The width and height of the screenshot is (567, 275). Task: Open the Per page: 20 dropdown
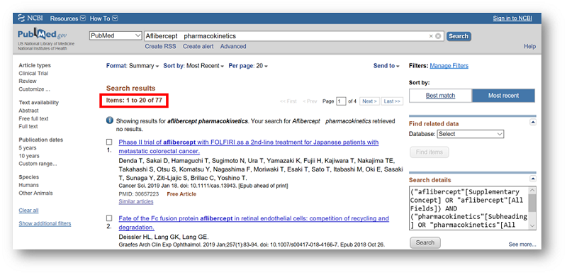tap(248, 66)
